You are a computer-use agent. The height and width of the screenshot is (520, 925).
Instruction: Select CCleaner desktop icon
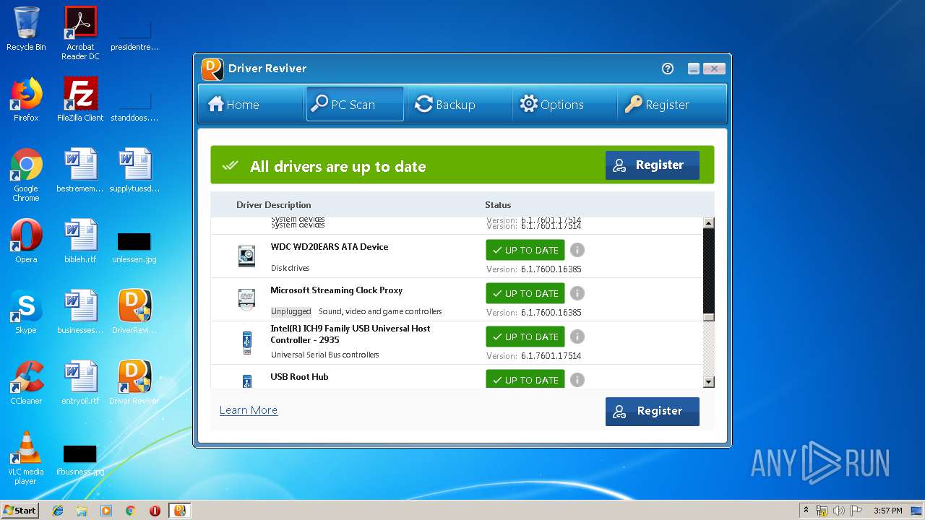26,383
